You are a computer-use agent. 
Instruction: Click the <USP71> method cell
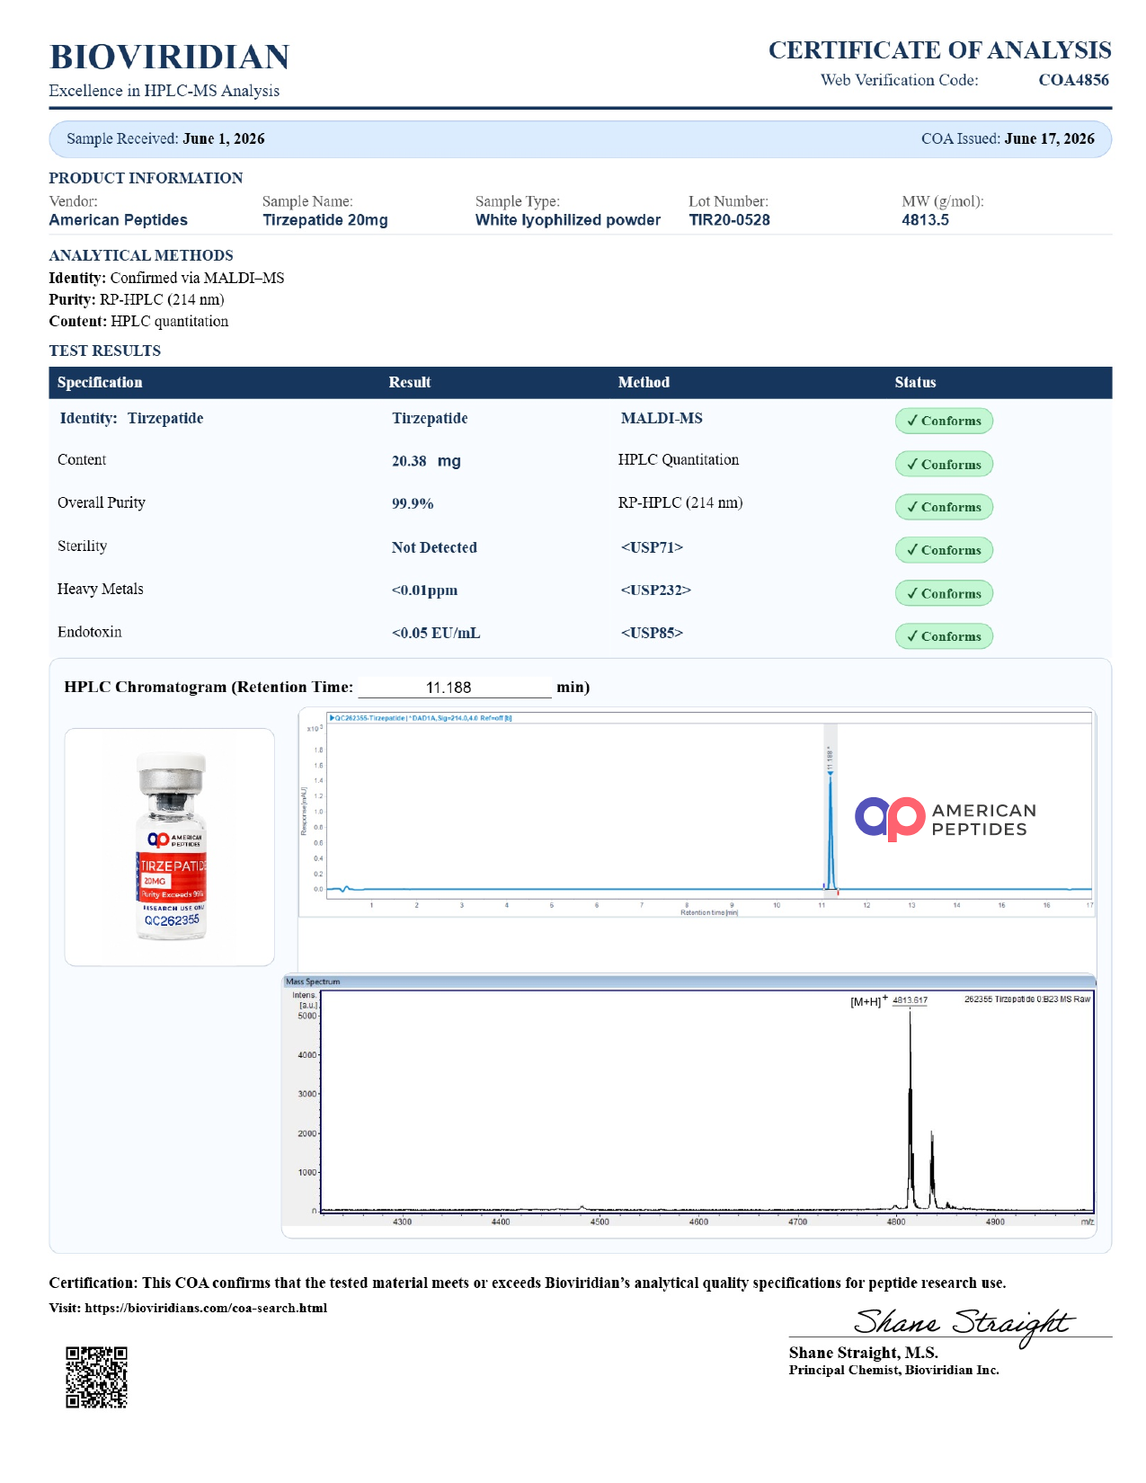click(x=652, y=547)
